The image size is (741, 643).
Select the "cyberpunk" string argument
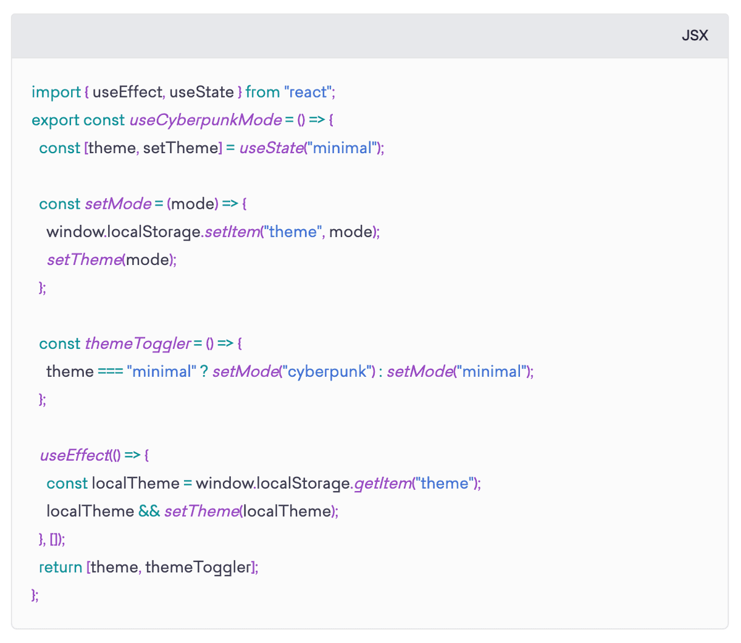point(327,371)
